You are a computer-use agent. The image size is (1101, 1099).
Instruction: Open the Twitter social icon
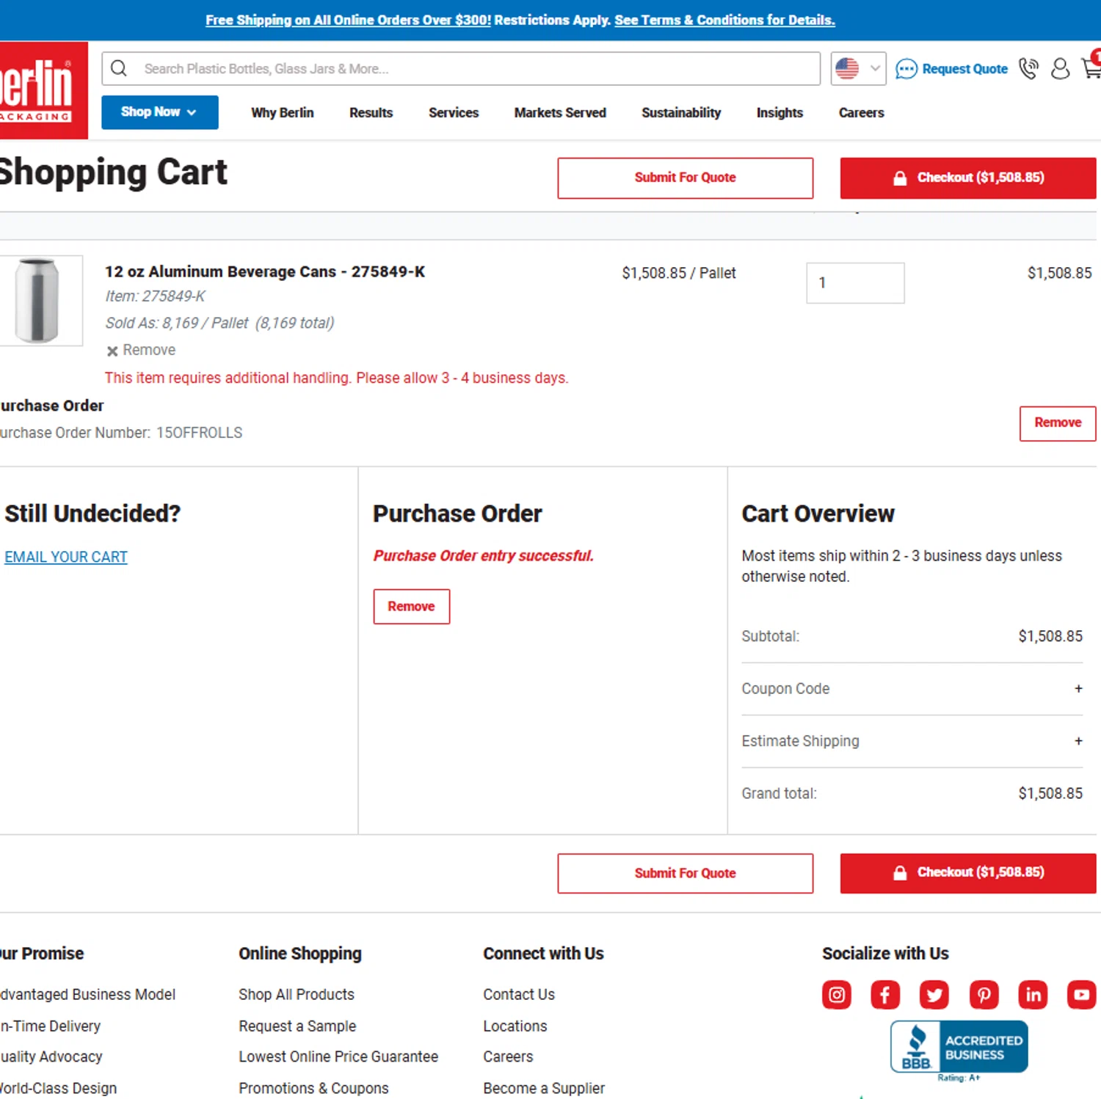pos(934,995)
